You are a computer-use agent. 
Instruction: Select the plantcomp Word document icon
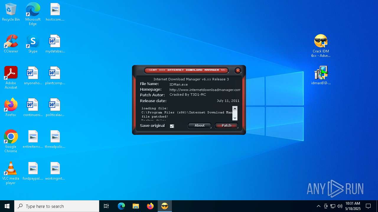click(x=55, y=76)
